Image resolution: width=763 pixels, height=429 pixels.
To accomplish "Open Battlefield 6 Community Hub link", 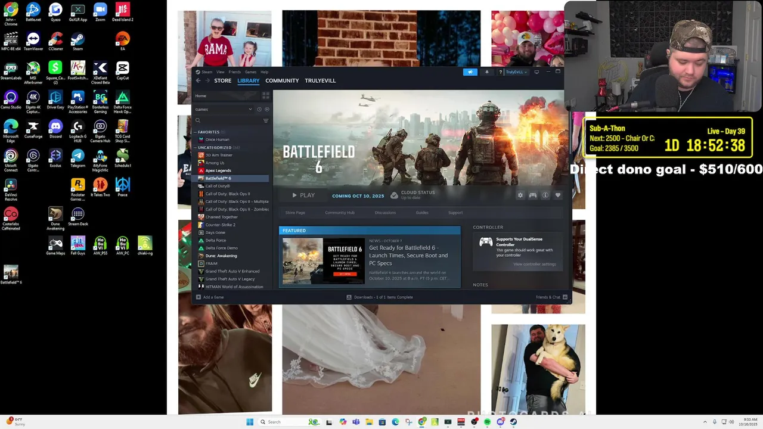I will (x=340, y=213).
